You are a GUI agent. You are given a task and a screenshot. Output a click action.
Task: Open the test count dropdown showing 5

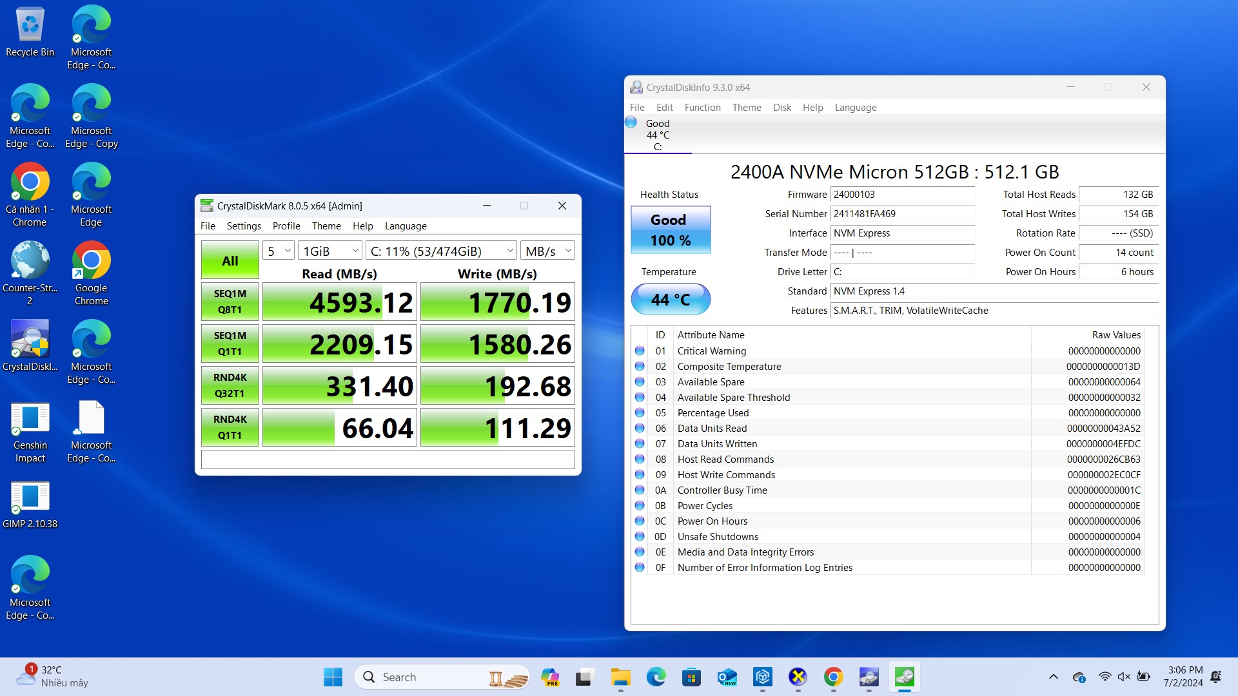(x=279, y=251)
